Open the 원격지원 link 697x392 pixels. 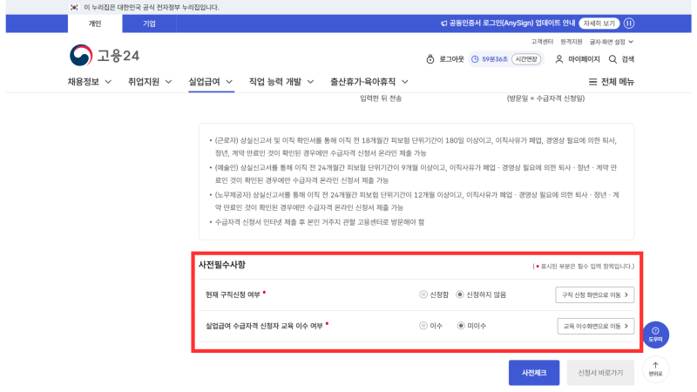coord(572,42)
